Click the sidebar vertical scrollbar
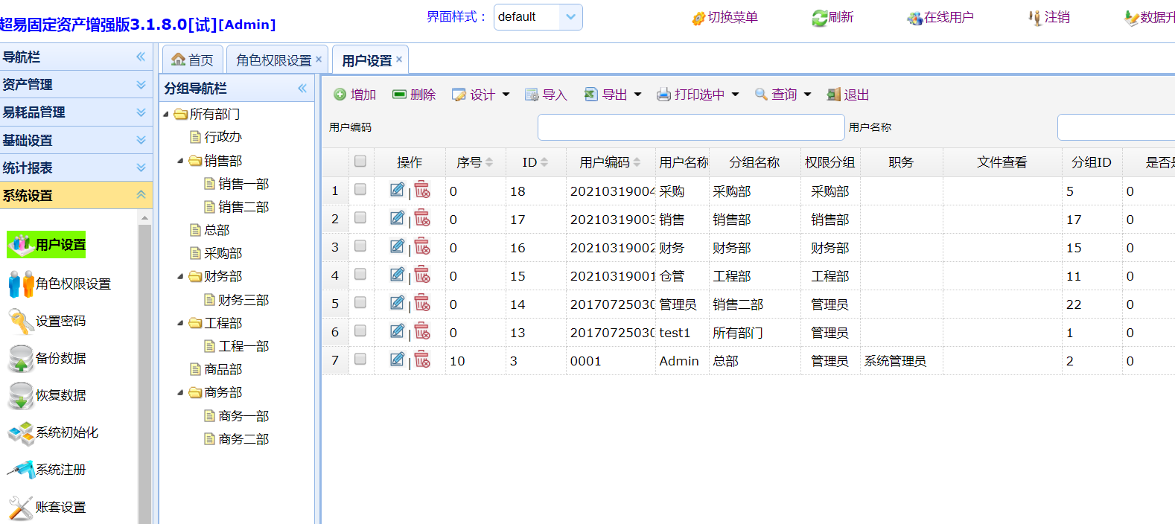The image size is (1175, 524). [144, 372]
